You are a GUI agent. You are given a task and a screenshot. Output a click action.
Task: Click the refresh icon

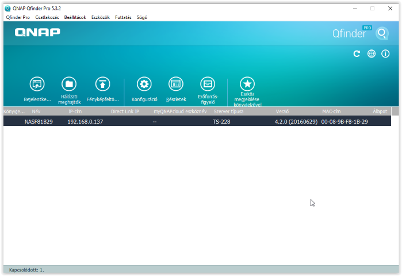[x=357, y=53]
